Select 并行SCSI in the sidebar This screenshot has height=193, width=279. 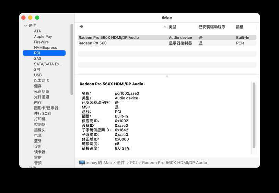pyautogui.click(x=42, y=113)
